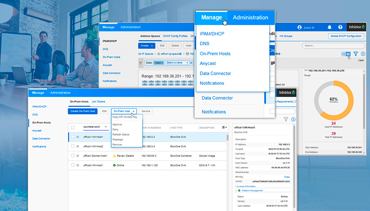Image resolution: width=370 pixels, height=211 pixels.
Task: Select On-Prem Hosts in the enlarged Manage dropdown
Action: coord(215,54)
